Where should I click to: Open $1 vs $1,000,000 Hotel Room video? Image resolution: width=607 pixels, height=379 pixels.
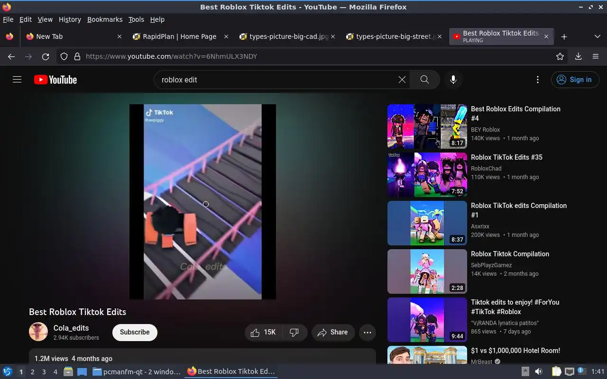(x=515, y=351)
